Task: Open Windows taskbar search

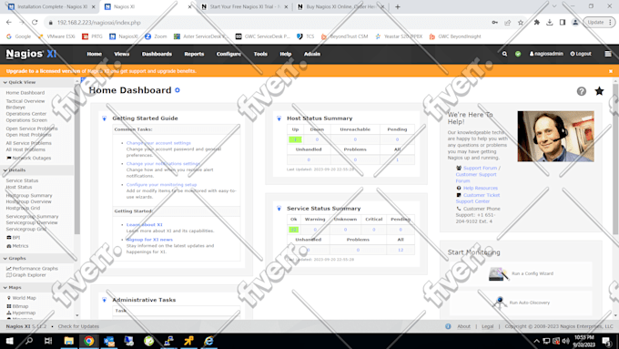Action: point(29,341)
